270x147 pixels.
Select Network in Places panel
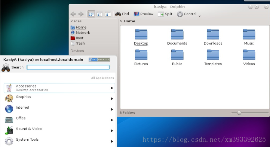tap(80, 32)
